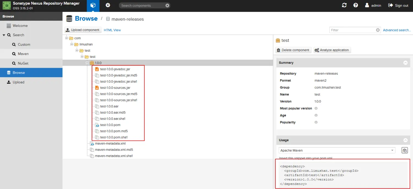Viewport: 413px width, 189px height.
Task: Click the Sonatype Nexus logo
Action: click(x=7, y=6)
